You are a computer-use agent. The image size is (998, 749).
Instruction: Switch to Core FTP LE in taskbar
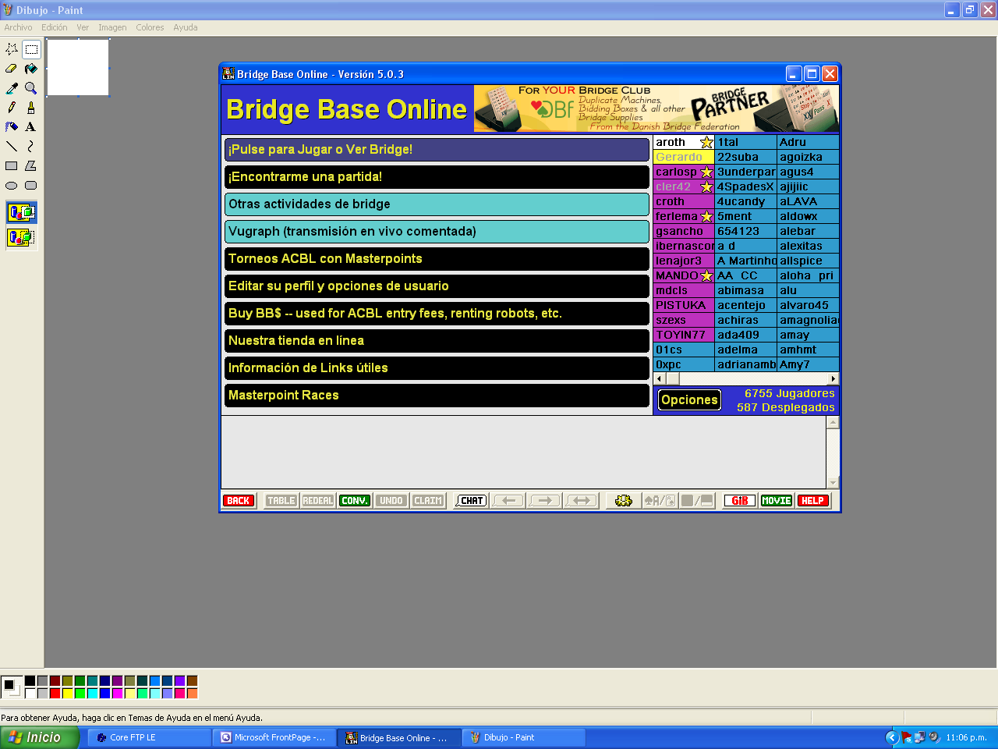point(148,737)
